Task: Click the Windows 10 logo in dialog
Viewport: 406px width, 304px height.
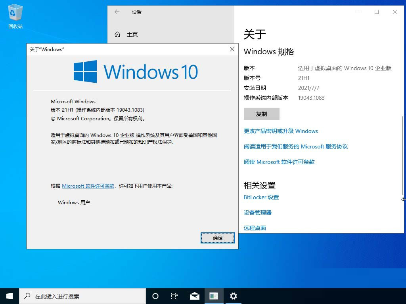Action: [x=136, y=72]
